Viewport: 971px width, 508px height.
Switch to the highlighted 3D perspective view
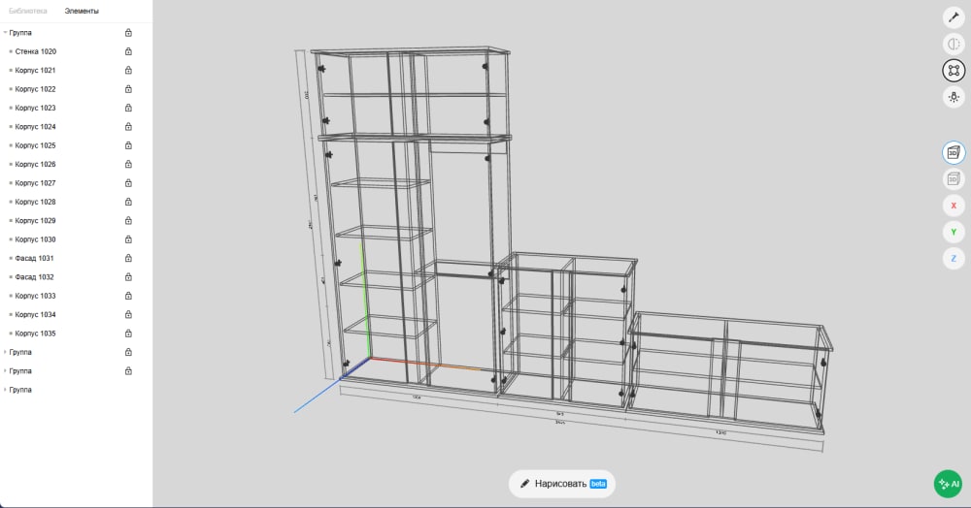pos(954,152)
